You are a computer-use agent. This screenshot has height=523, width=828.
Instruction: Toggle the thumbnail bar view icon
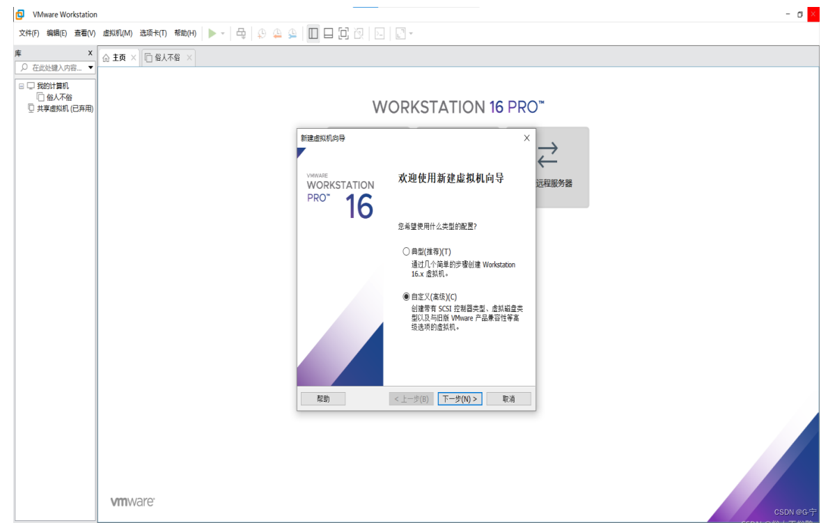329,33
